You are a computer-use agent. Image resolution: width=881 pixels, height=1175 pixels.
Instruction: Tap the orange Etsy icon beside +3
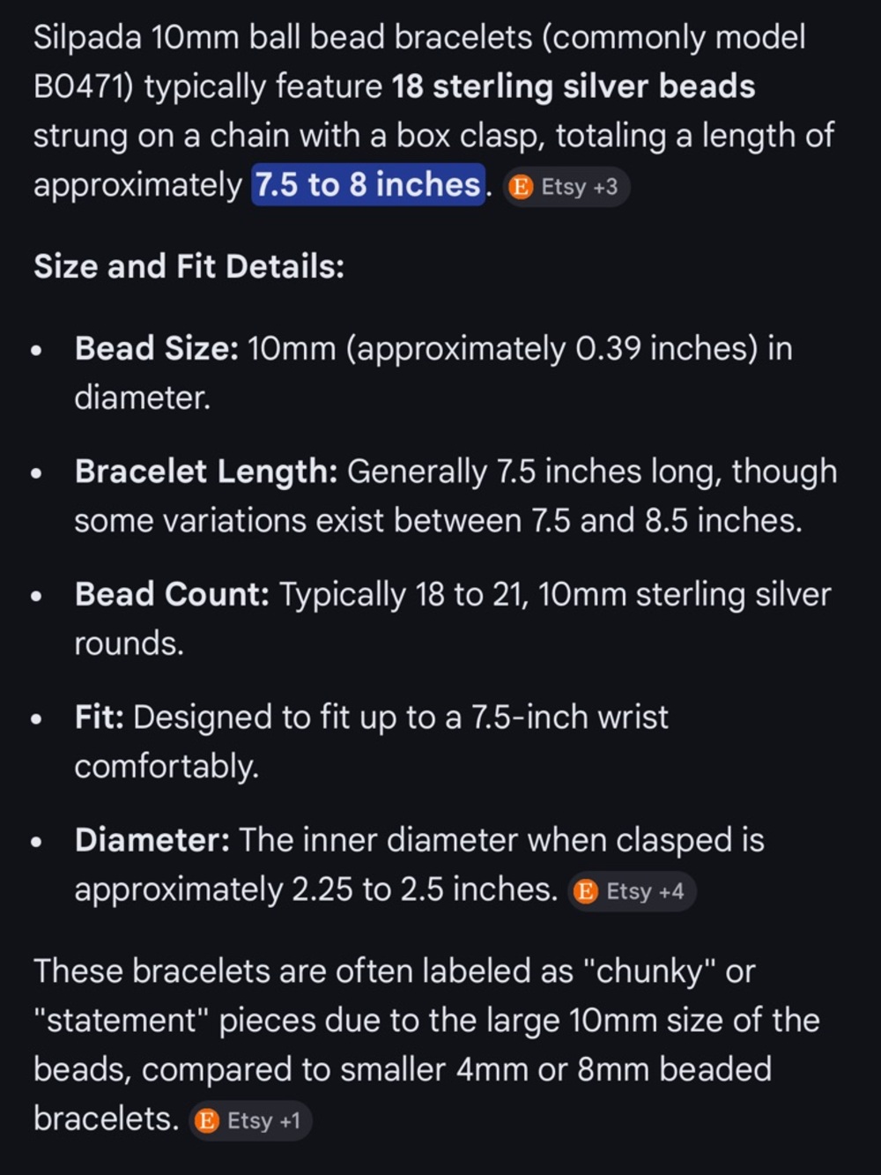click(x=522, y=187)
